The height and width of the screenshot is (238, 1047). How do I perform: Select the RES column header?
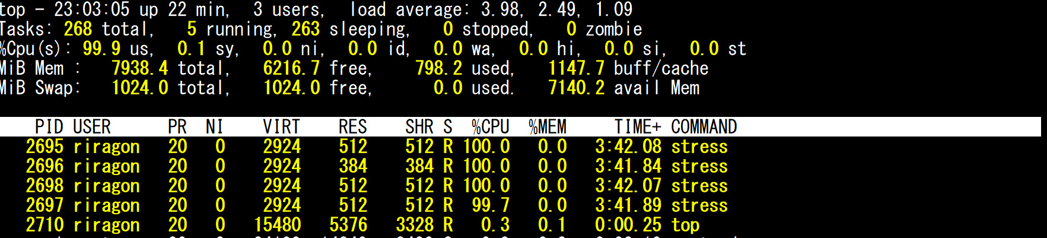point(352,127)
